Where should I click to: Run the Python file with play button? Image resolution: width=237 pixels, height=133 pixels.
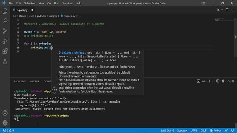coord(218,10)
